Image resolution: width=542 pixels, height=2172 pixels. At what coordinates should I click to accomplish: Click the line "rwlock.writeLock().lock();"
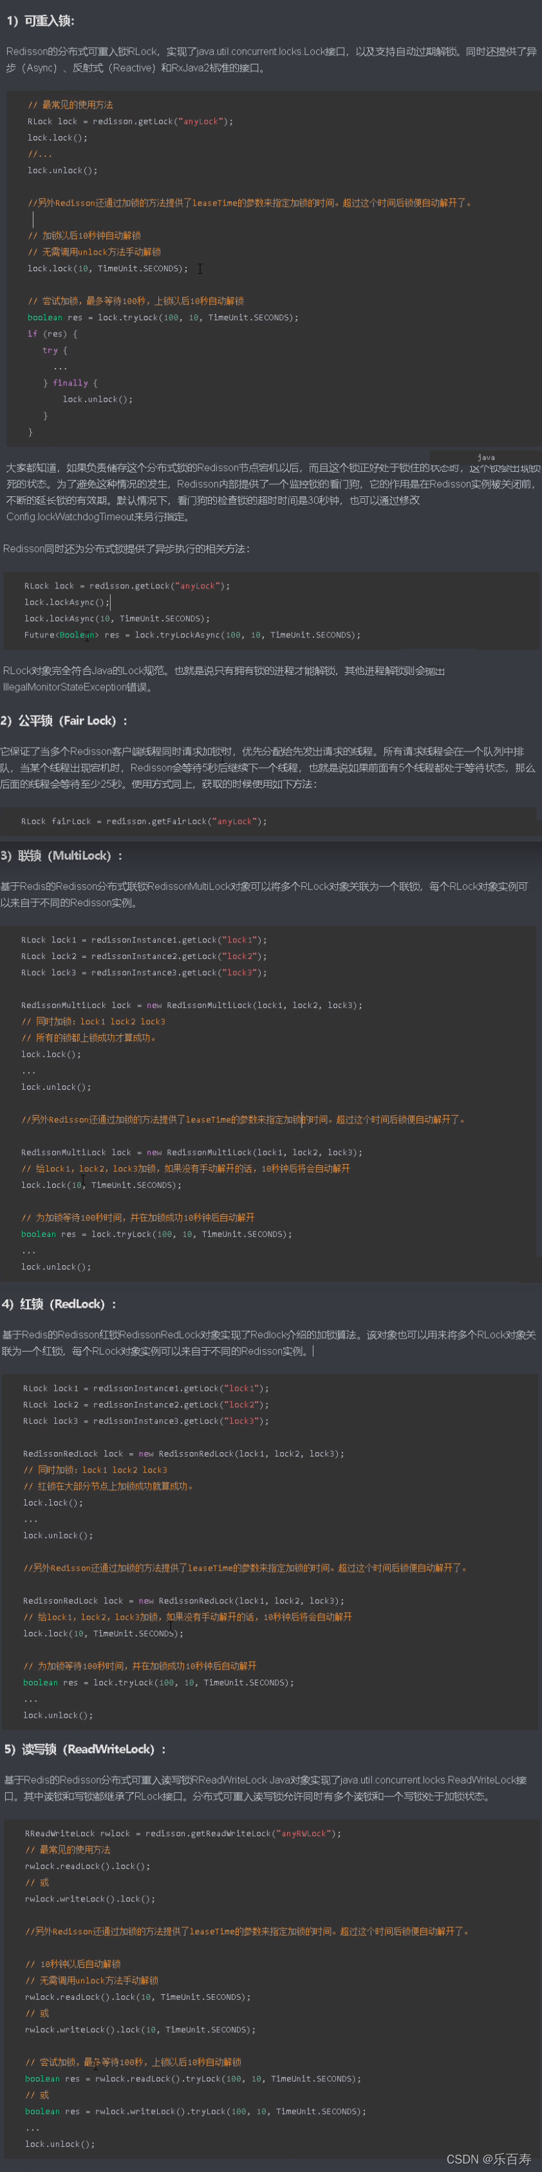[90, 1899]
